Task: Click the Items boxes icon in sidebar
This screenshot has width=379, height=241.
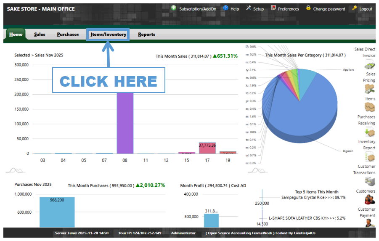Action: [369, 107]
